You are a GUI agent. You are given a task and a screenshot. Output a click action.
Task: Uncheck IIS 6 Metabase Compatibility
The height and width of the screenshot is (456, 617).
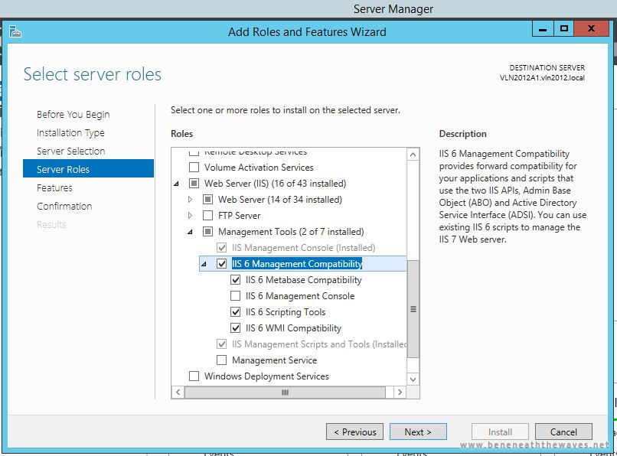coord(235,280)
